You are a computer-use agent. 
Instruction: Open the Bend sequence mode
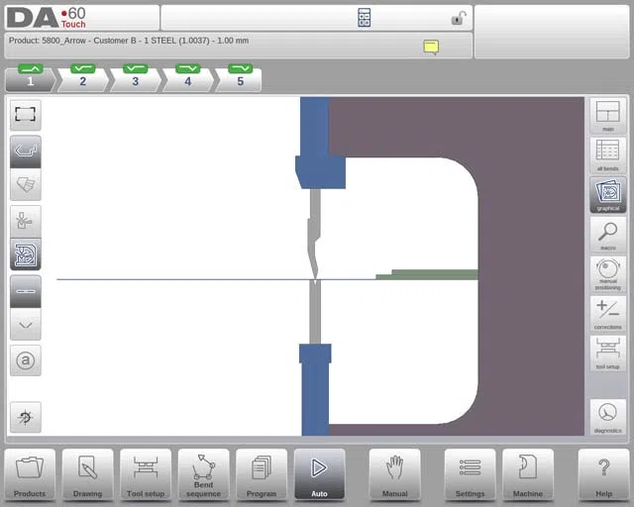pos(203,475)
